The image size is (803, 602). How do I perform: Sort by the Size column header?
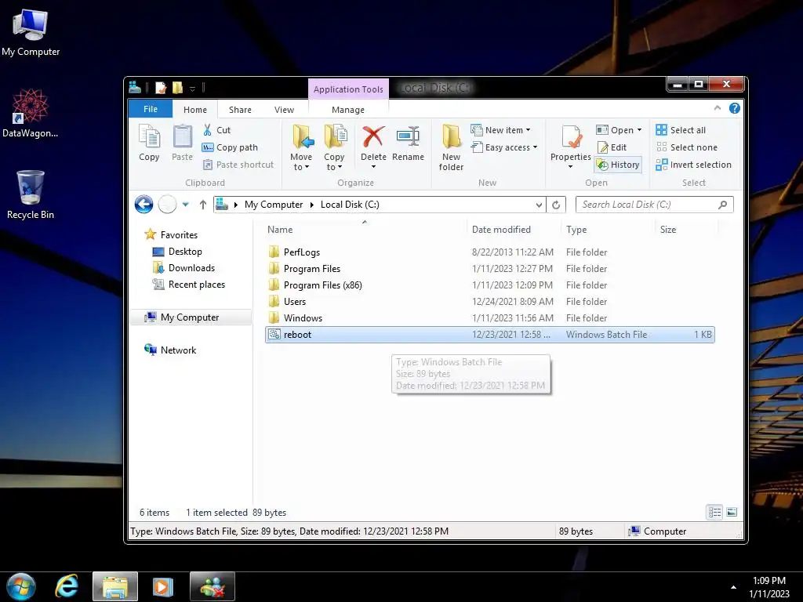pos(687,230)
